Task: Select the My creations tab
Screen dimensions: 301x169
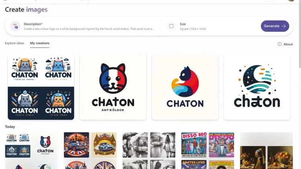Action: coord(40,43)
